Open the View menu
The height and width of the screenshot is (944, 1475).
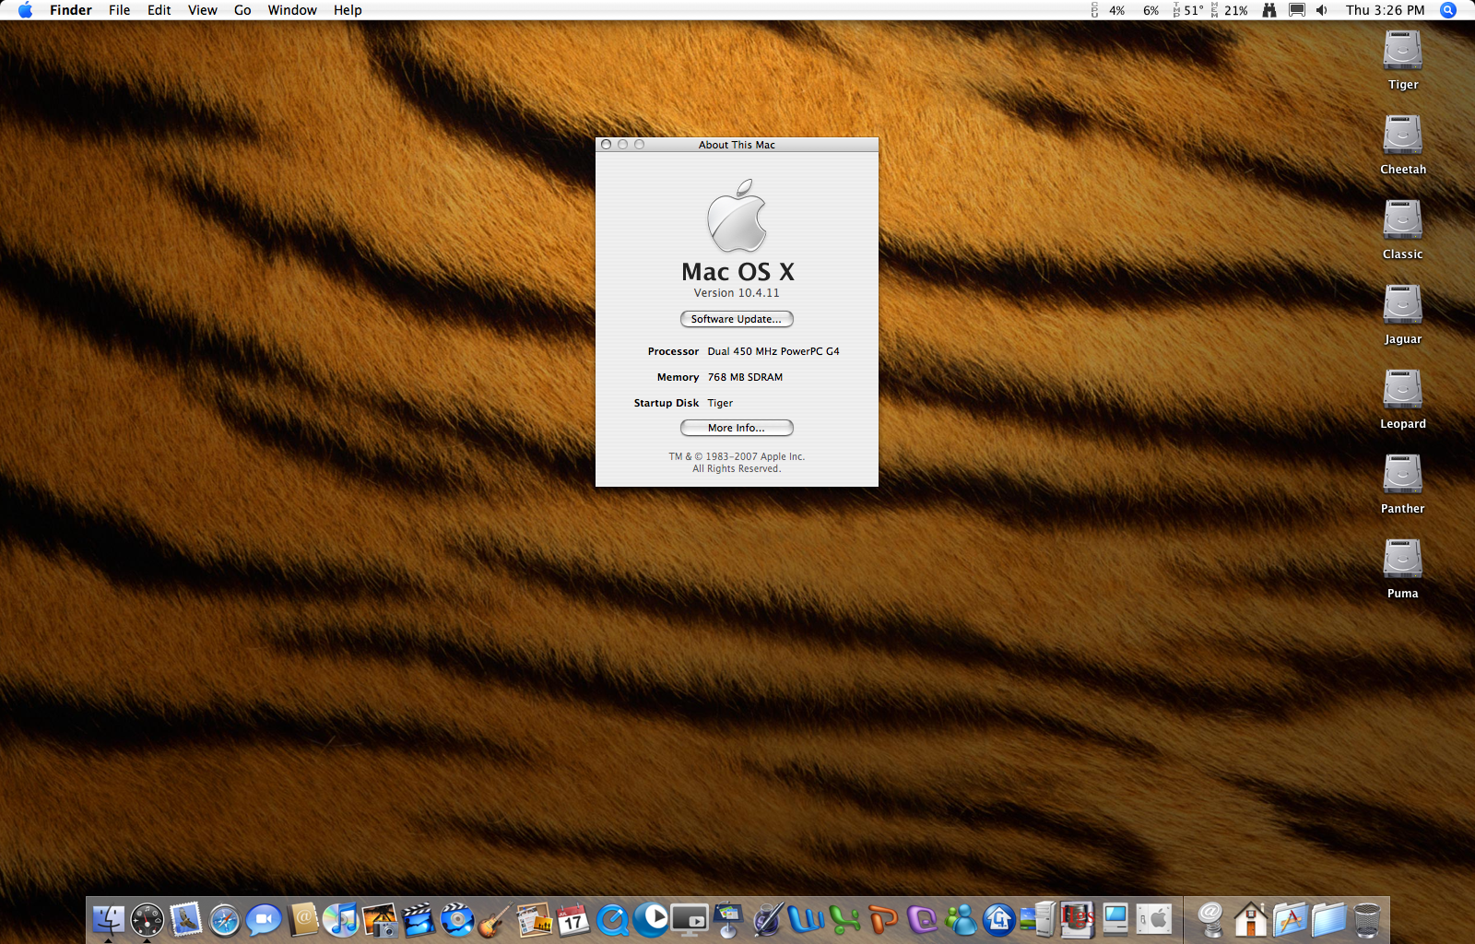tap(203, 10)
